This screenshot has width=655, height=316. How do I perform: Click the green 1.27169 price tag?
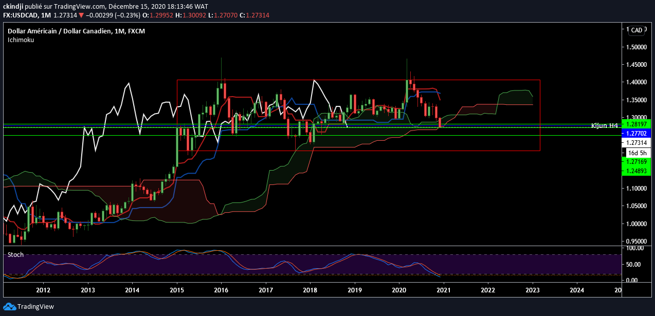point(636,162)
